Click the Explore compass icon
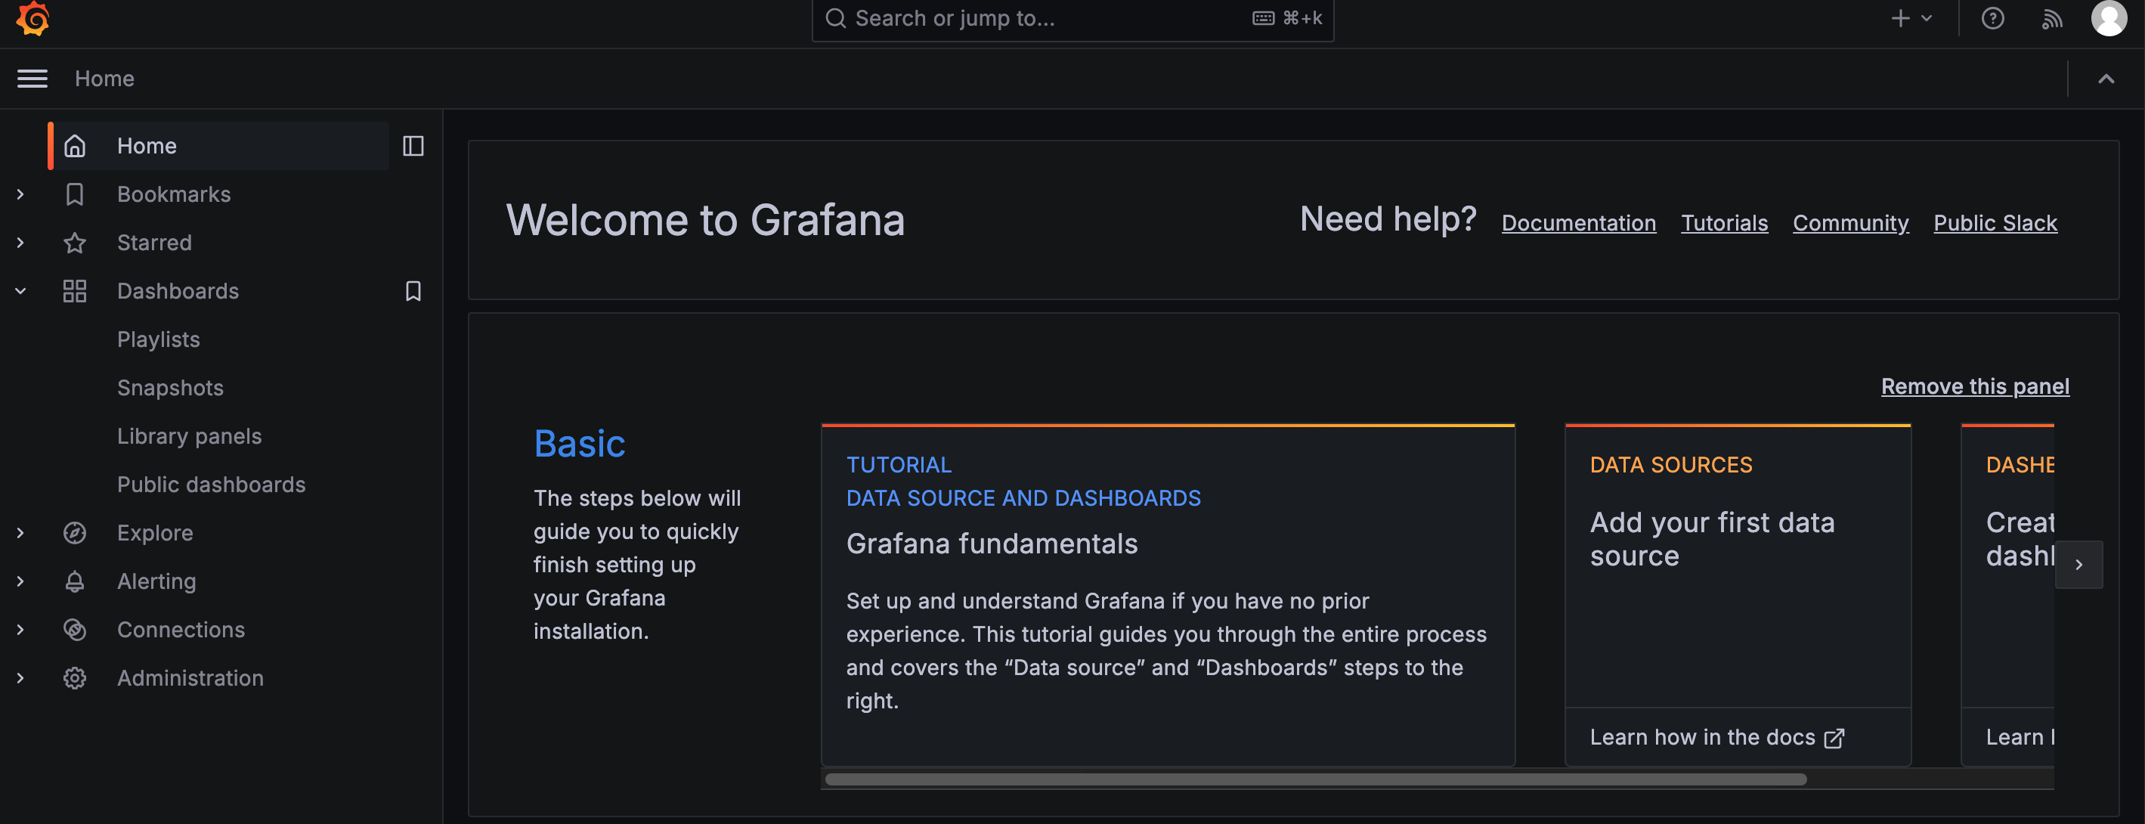2145x824 pixels. click(74, 531)
